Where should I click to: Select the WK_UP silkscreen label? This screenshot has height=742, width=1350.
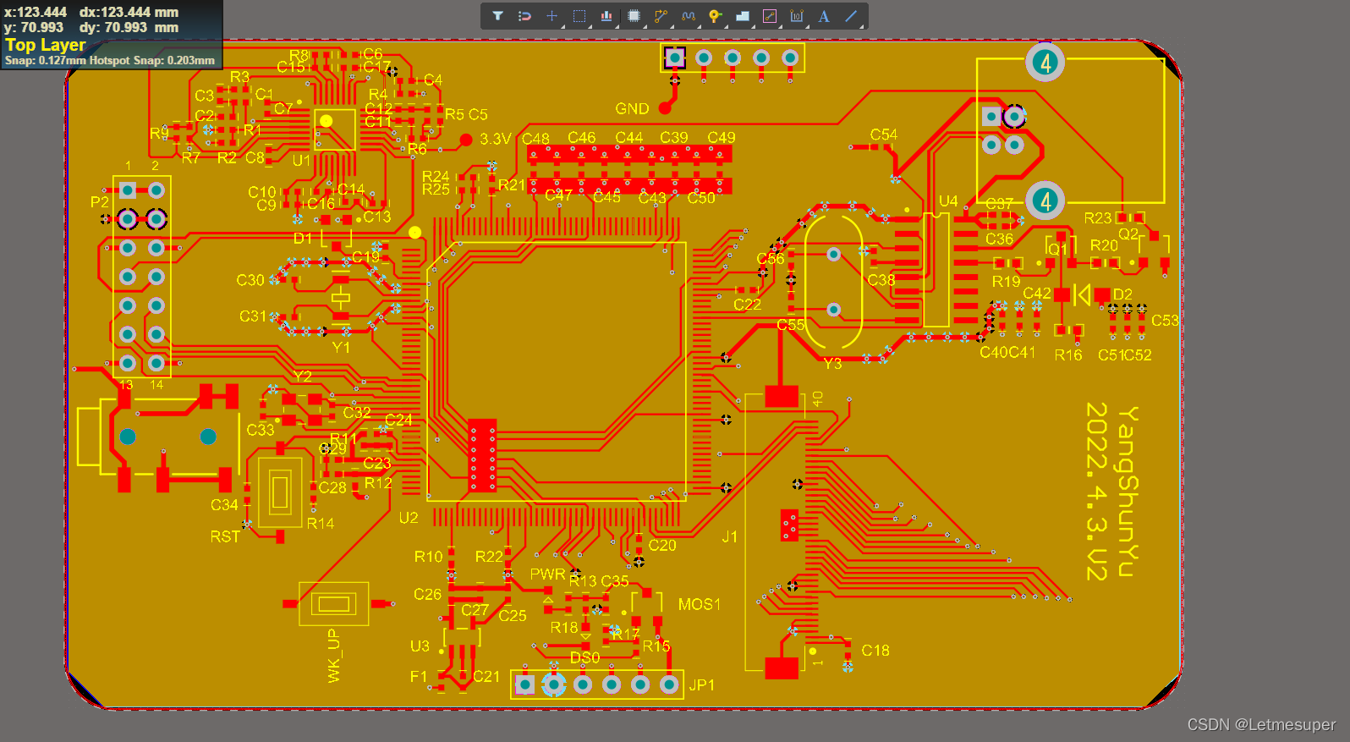coord(334,656)
